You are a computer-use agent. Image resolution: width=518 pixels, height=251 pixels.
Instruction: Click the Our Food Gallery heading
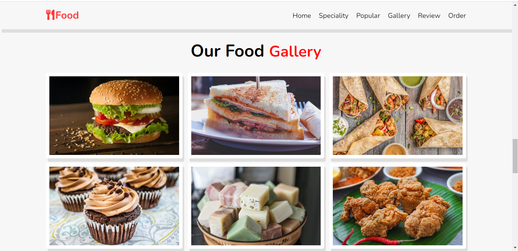(256, 51)
